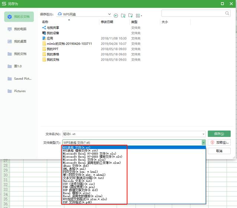Open the 与我共享 shared folder
The image size is (237, 208).
coord(51,28)
